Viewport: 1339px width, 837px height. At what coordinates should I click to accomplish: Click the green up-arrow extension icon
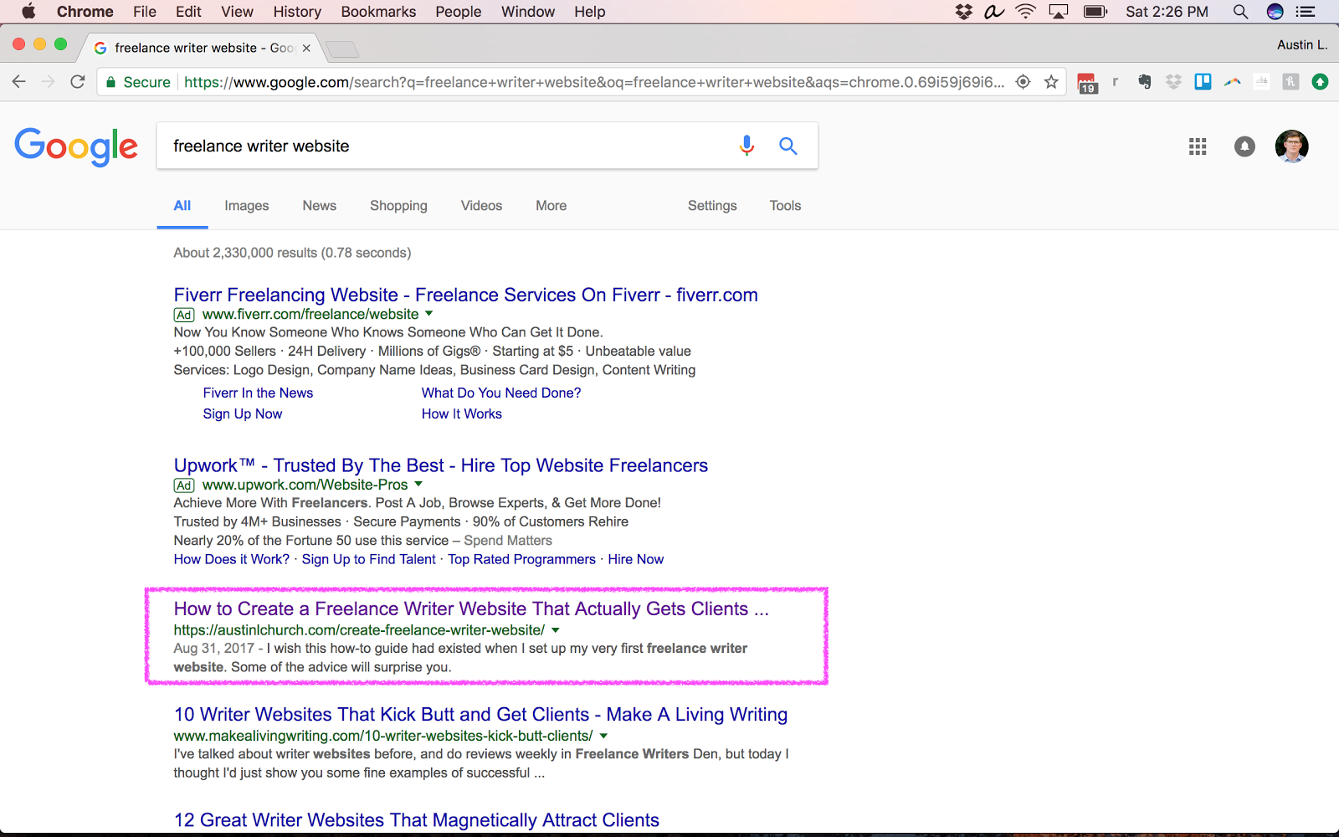(1320, 81)
